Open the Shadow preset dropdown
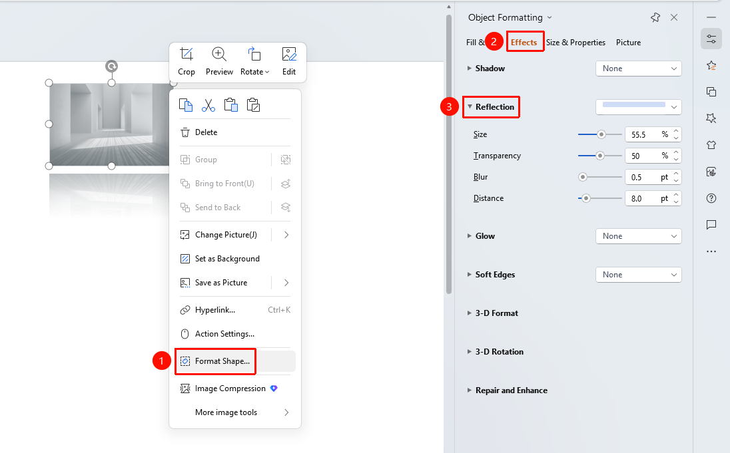The width and height of the screenshot is (730, 453). 638,69
